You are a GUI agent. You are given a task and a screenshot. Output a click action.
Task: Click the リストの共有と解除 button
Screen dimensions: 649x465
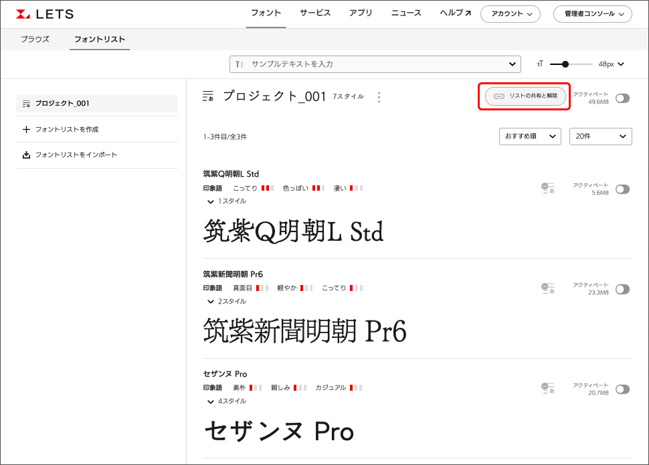[x=526, y=96]
